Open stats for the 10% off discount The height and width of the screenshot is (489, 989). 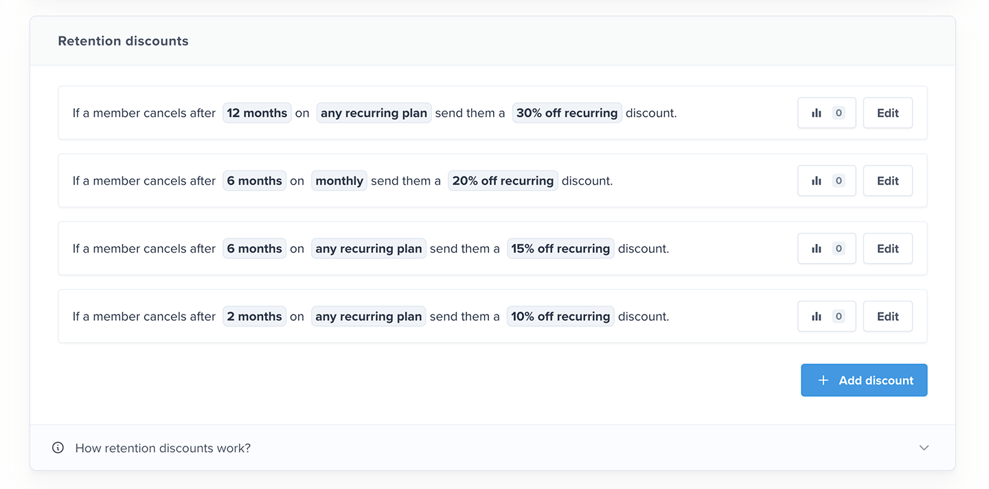point(826,317)
